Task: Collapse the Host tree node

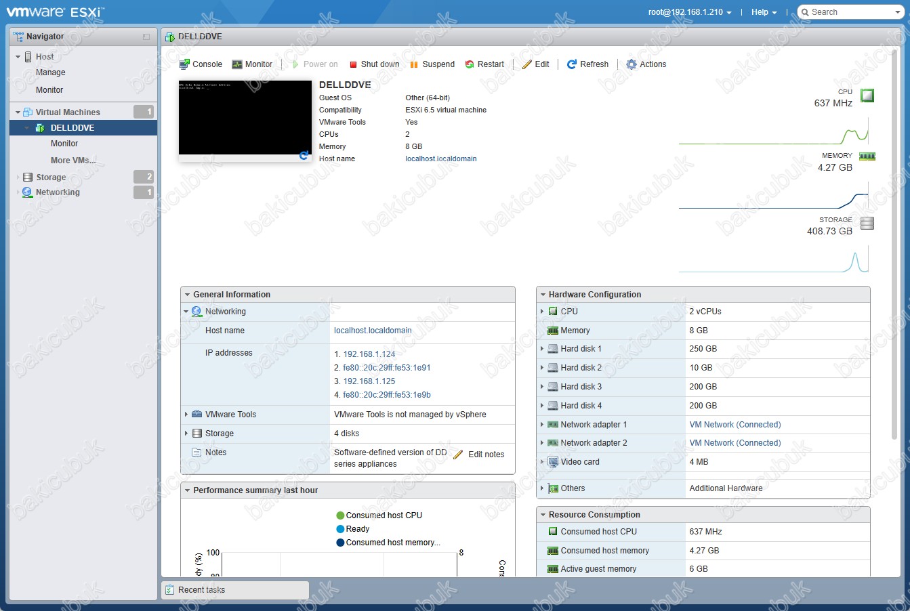Action: coord(18,57)
